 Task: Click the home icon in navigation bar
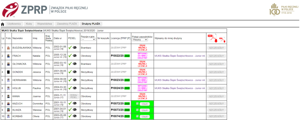pyautogui.click(x=3, y=24)
